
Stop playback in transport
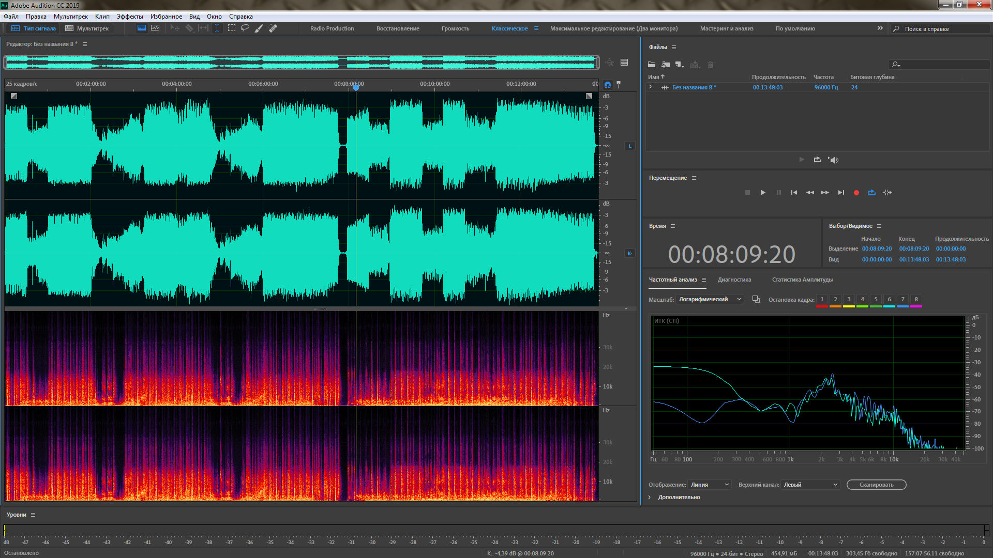click(x=747, y=192)
